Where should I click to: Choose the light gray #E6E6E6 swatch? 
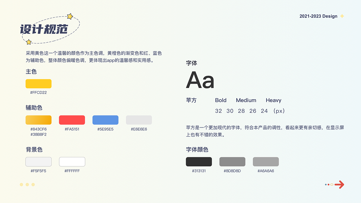tap(139, 120)
